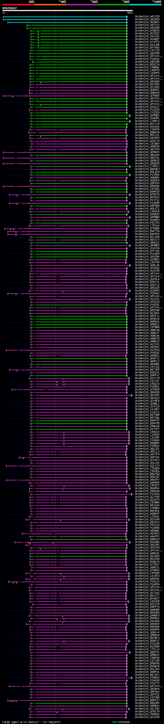Click the UniRef100_Q93XJ6 label
The height and width of the screenshot is (724, 164).
[x=147, y=141]
